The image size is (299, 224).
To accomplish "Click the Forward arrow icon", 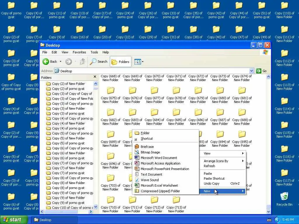I will pyautogui.click(x=69, y=62).
